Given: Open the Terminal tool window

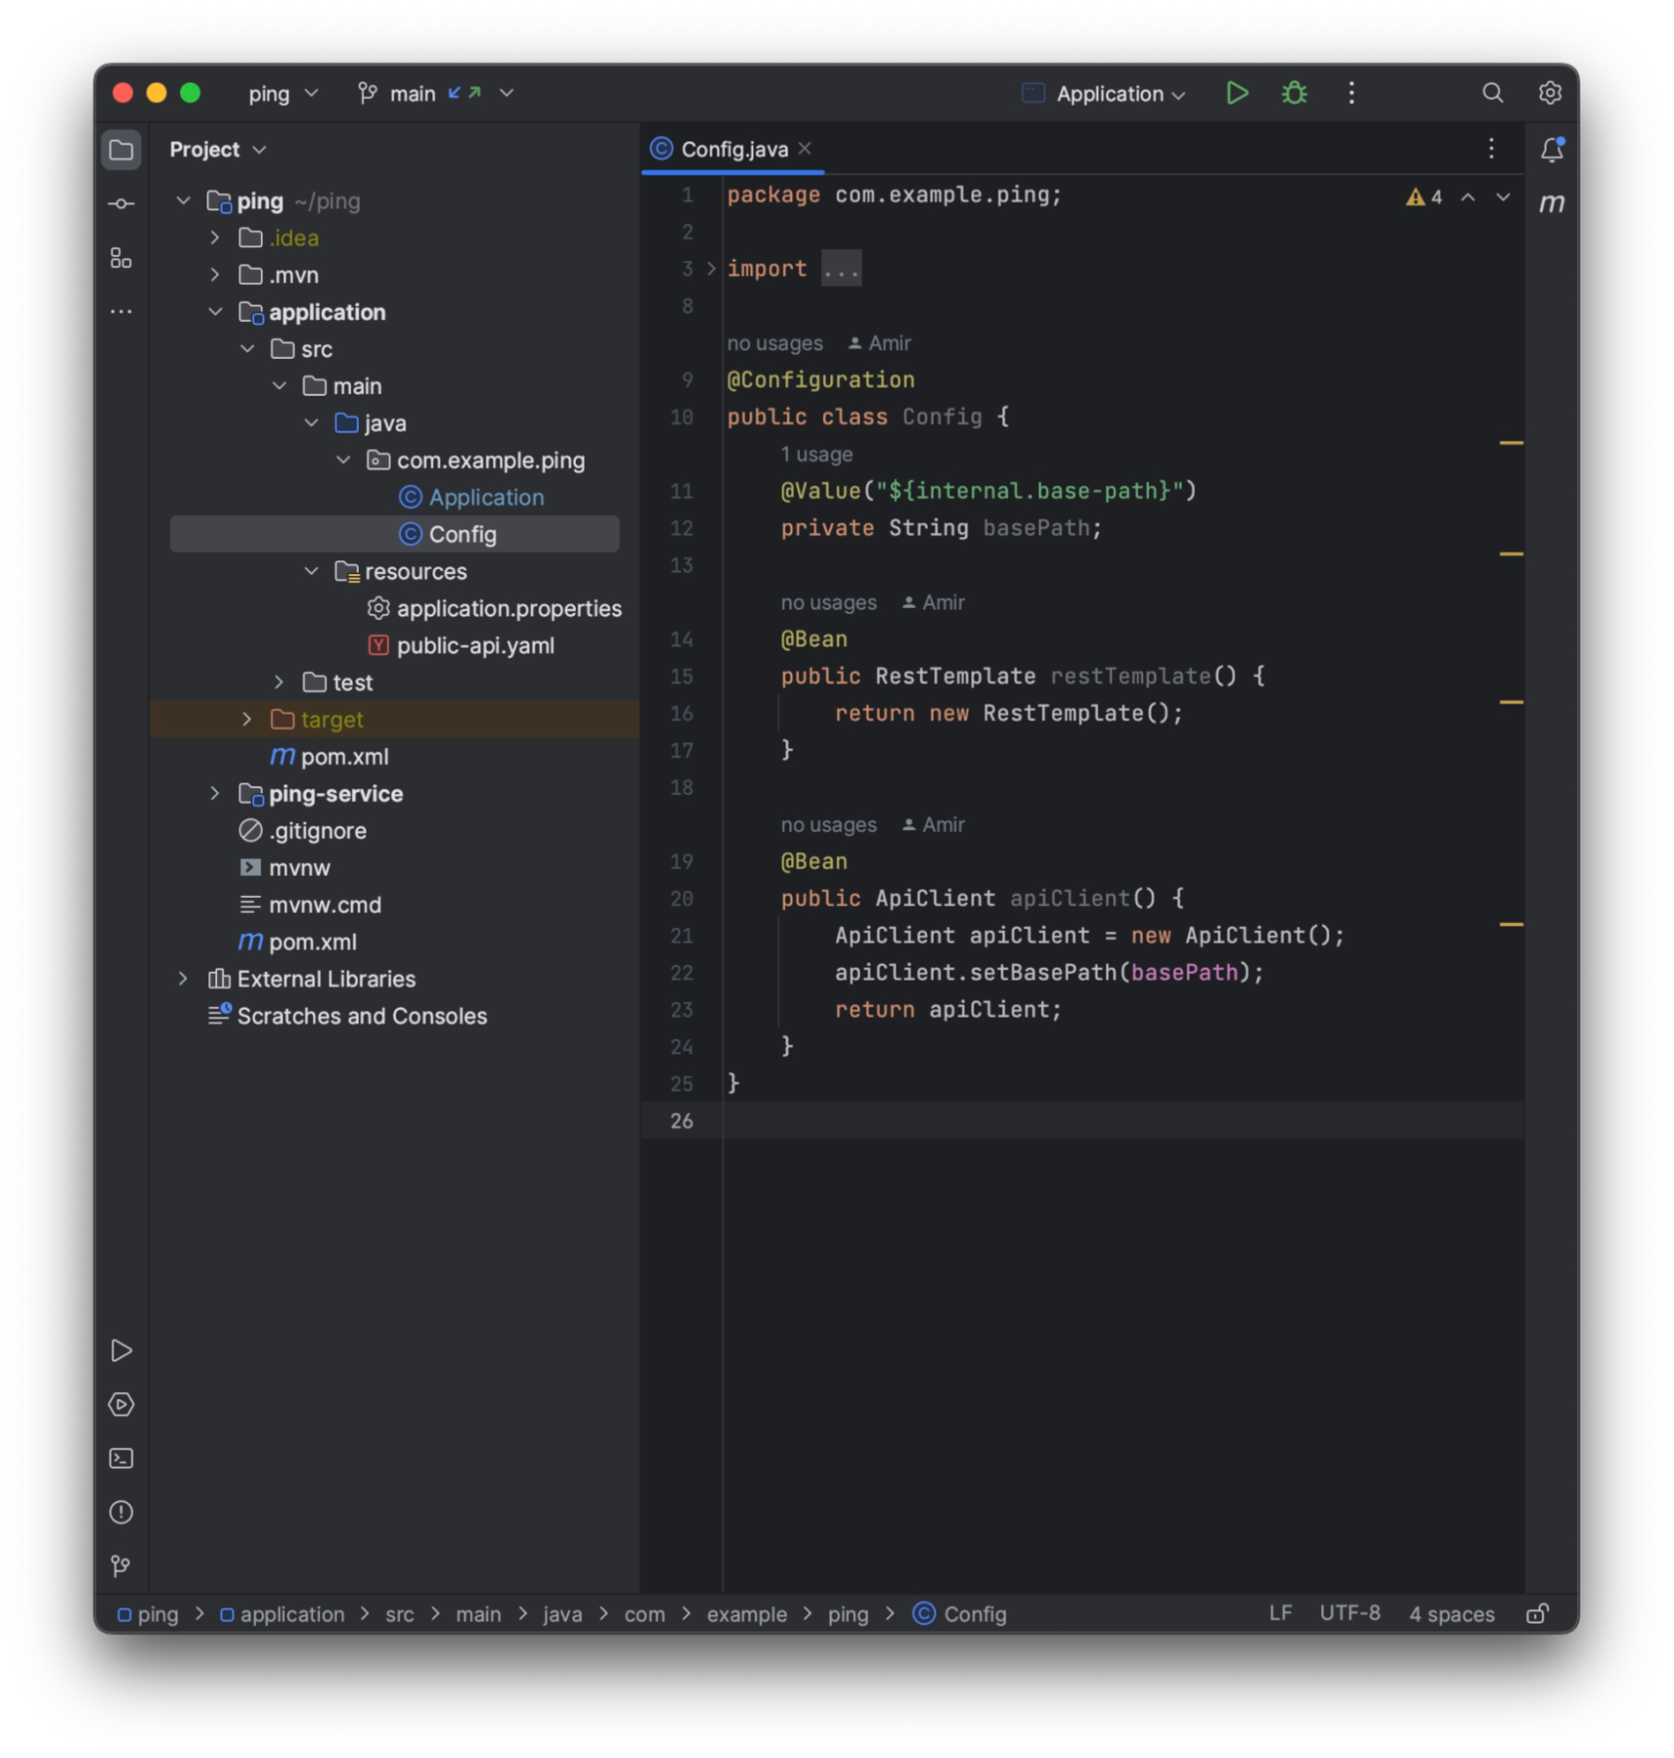Looking at the screenshot, I should click(x=121, y=1458).
